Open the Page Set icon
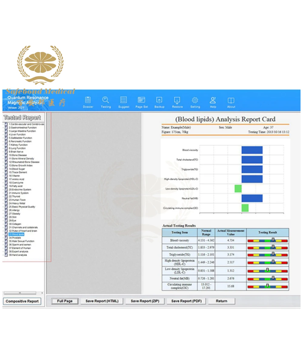 pos(142,102)
